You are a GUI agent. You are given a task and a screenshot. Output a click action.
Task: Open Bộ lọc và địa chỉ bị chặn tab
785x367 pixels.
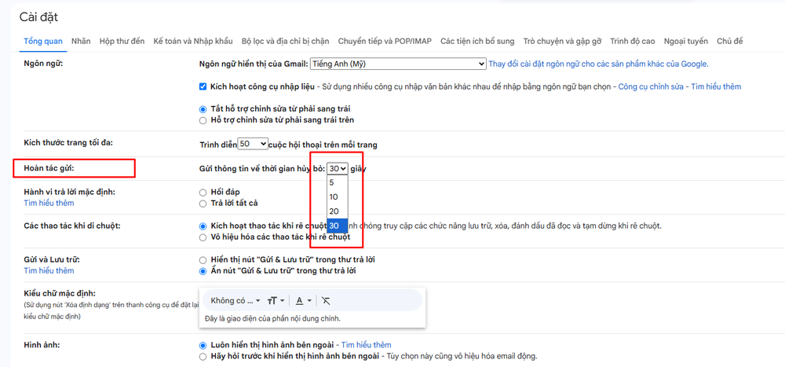[x=286, y=41]
